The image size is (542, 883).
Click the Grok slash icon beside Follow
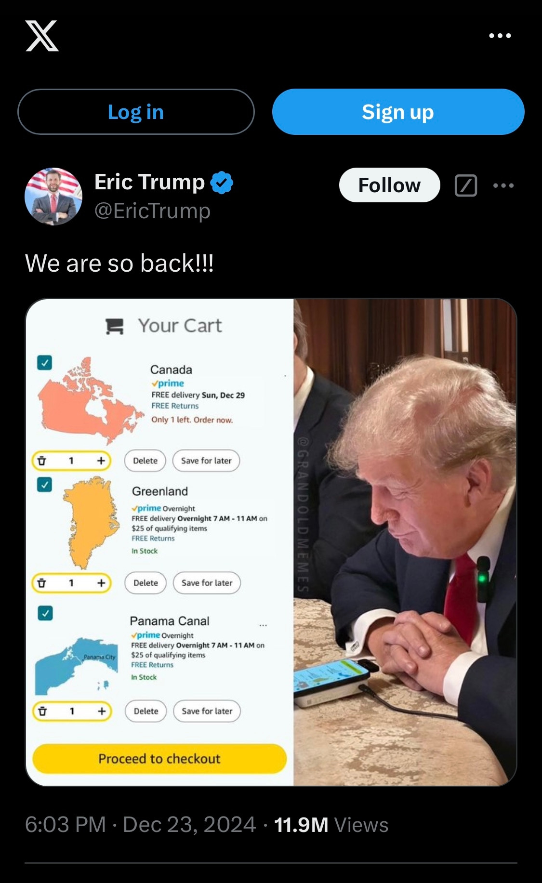466,185
